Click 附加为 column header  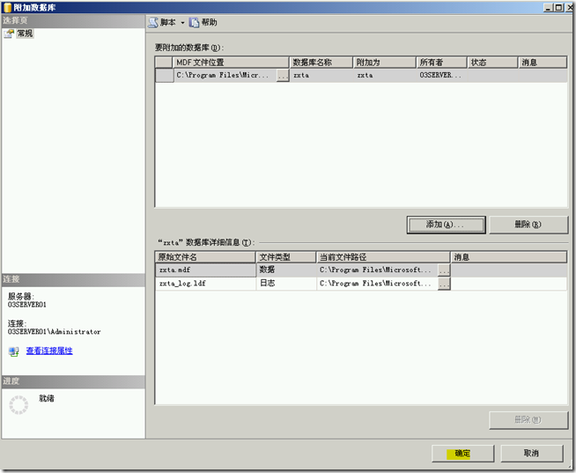[x=384, y=63]
